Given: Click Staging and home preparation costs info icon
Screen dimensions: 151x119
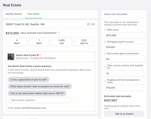Looking at the screenshot, I should coord(105,81).
